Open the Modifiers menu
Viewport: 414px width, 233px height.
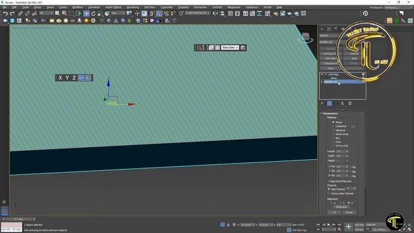point(78,7)
